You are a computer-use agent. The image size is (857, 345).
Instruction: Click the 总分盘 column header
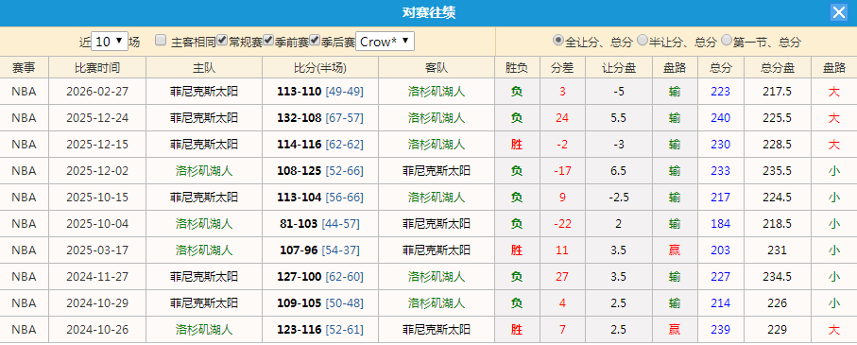click(778, 68)
